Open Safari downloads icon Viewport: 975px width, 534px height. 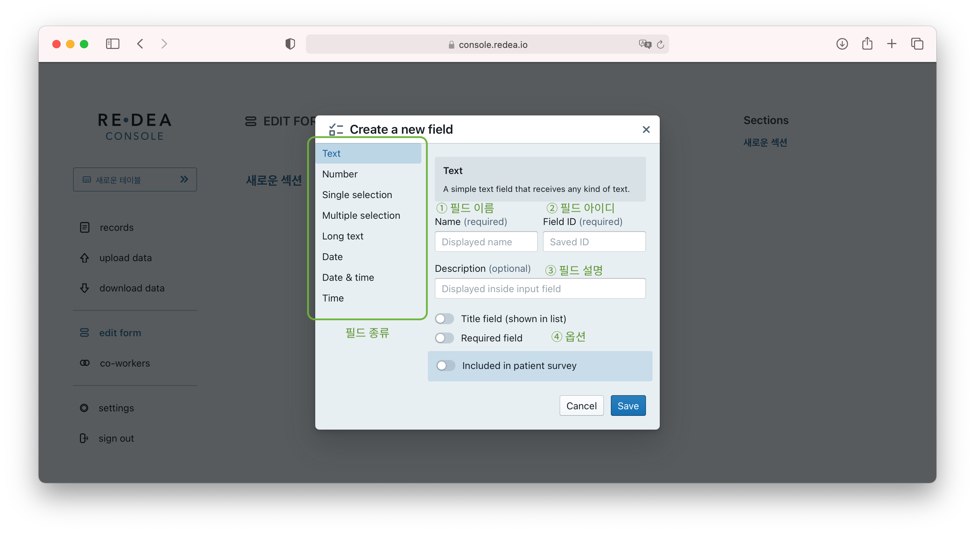pyautogui.click(x=842, y=44)
